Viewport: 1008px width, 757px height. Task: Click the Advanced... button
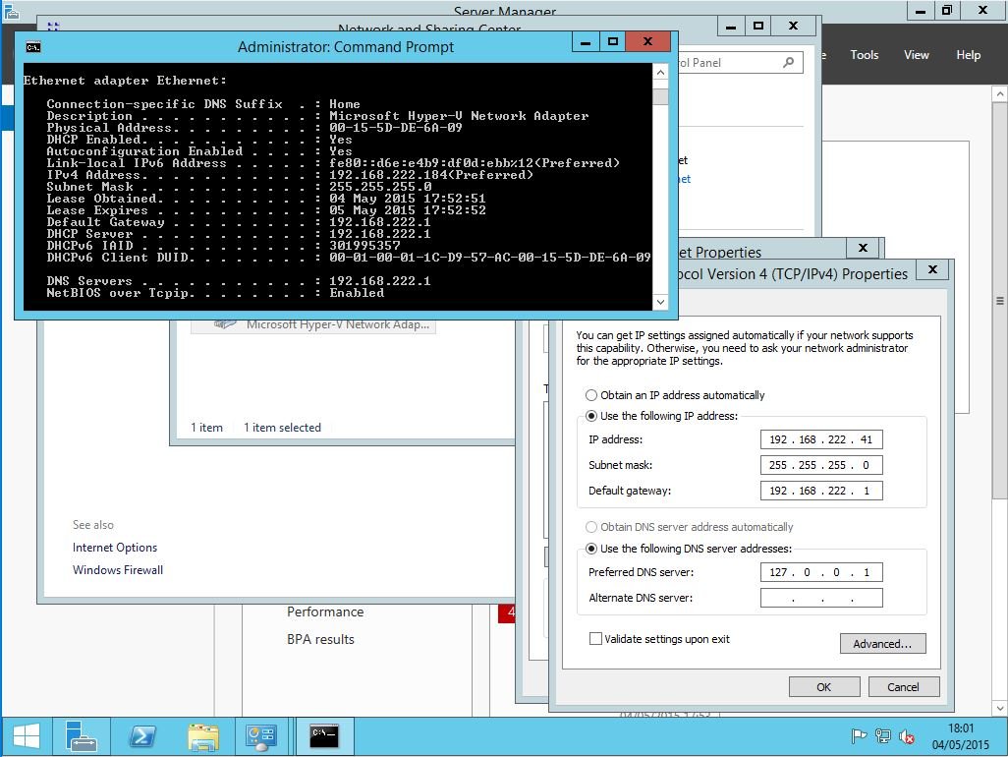pyautogui.click(x=882, y=644)
